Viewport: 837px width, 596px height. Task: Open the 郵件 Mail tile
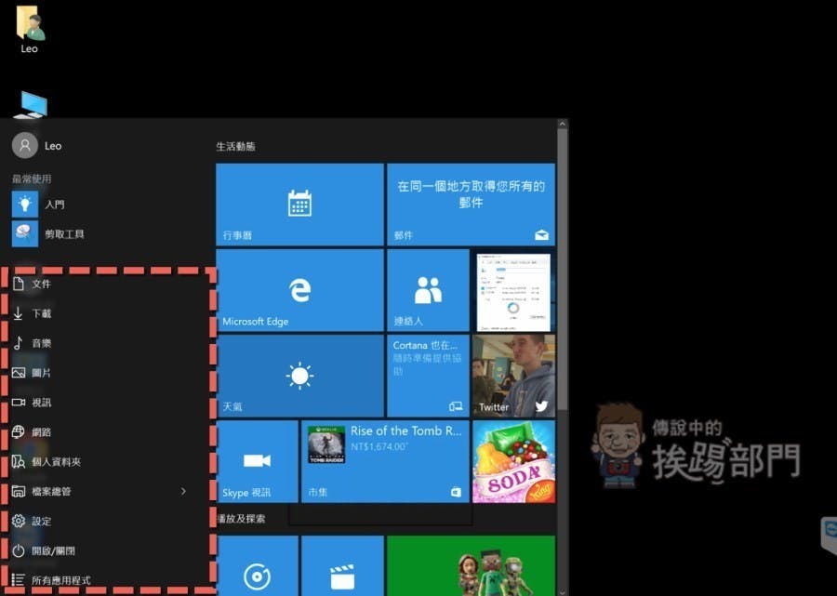point(471,205)
